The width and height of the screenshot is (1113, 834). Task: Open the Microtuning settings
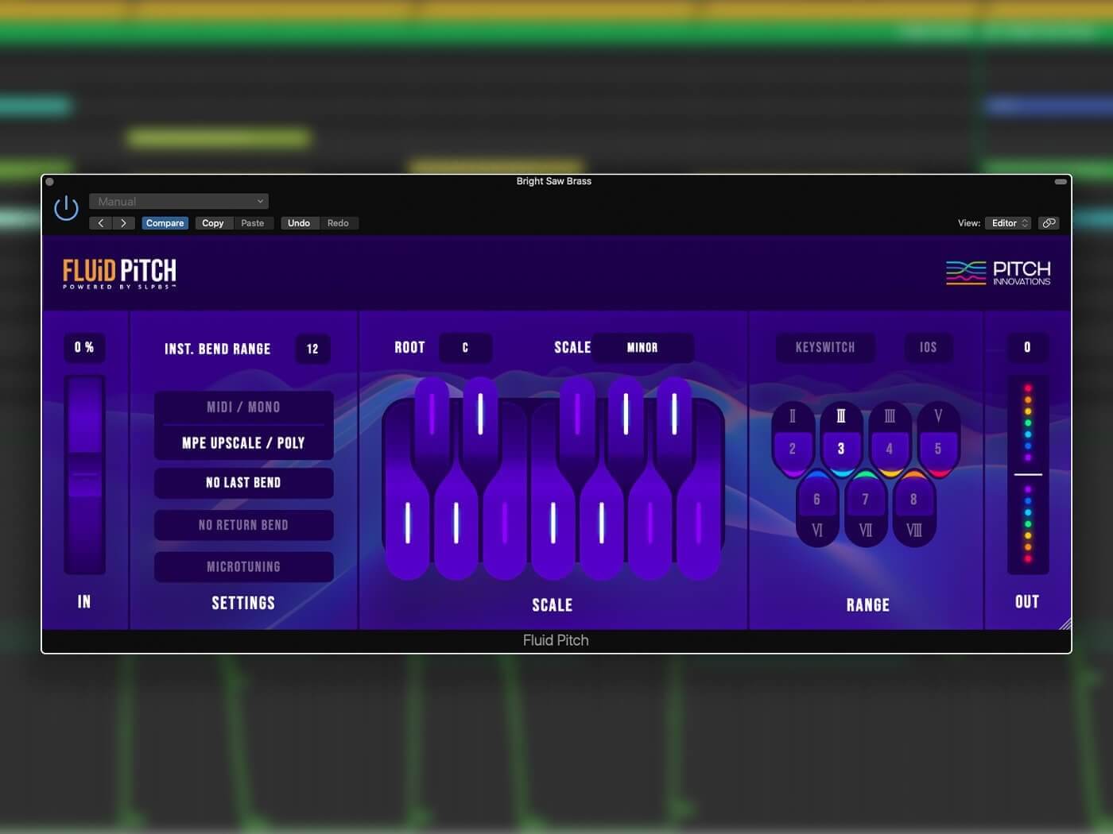click(x=243, y=566)
